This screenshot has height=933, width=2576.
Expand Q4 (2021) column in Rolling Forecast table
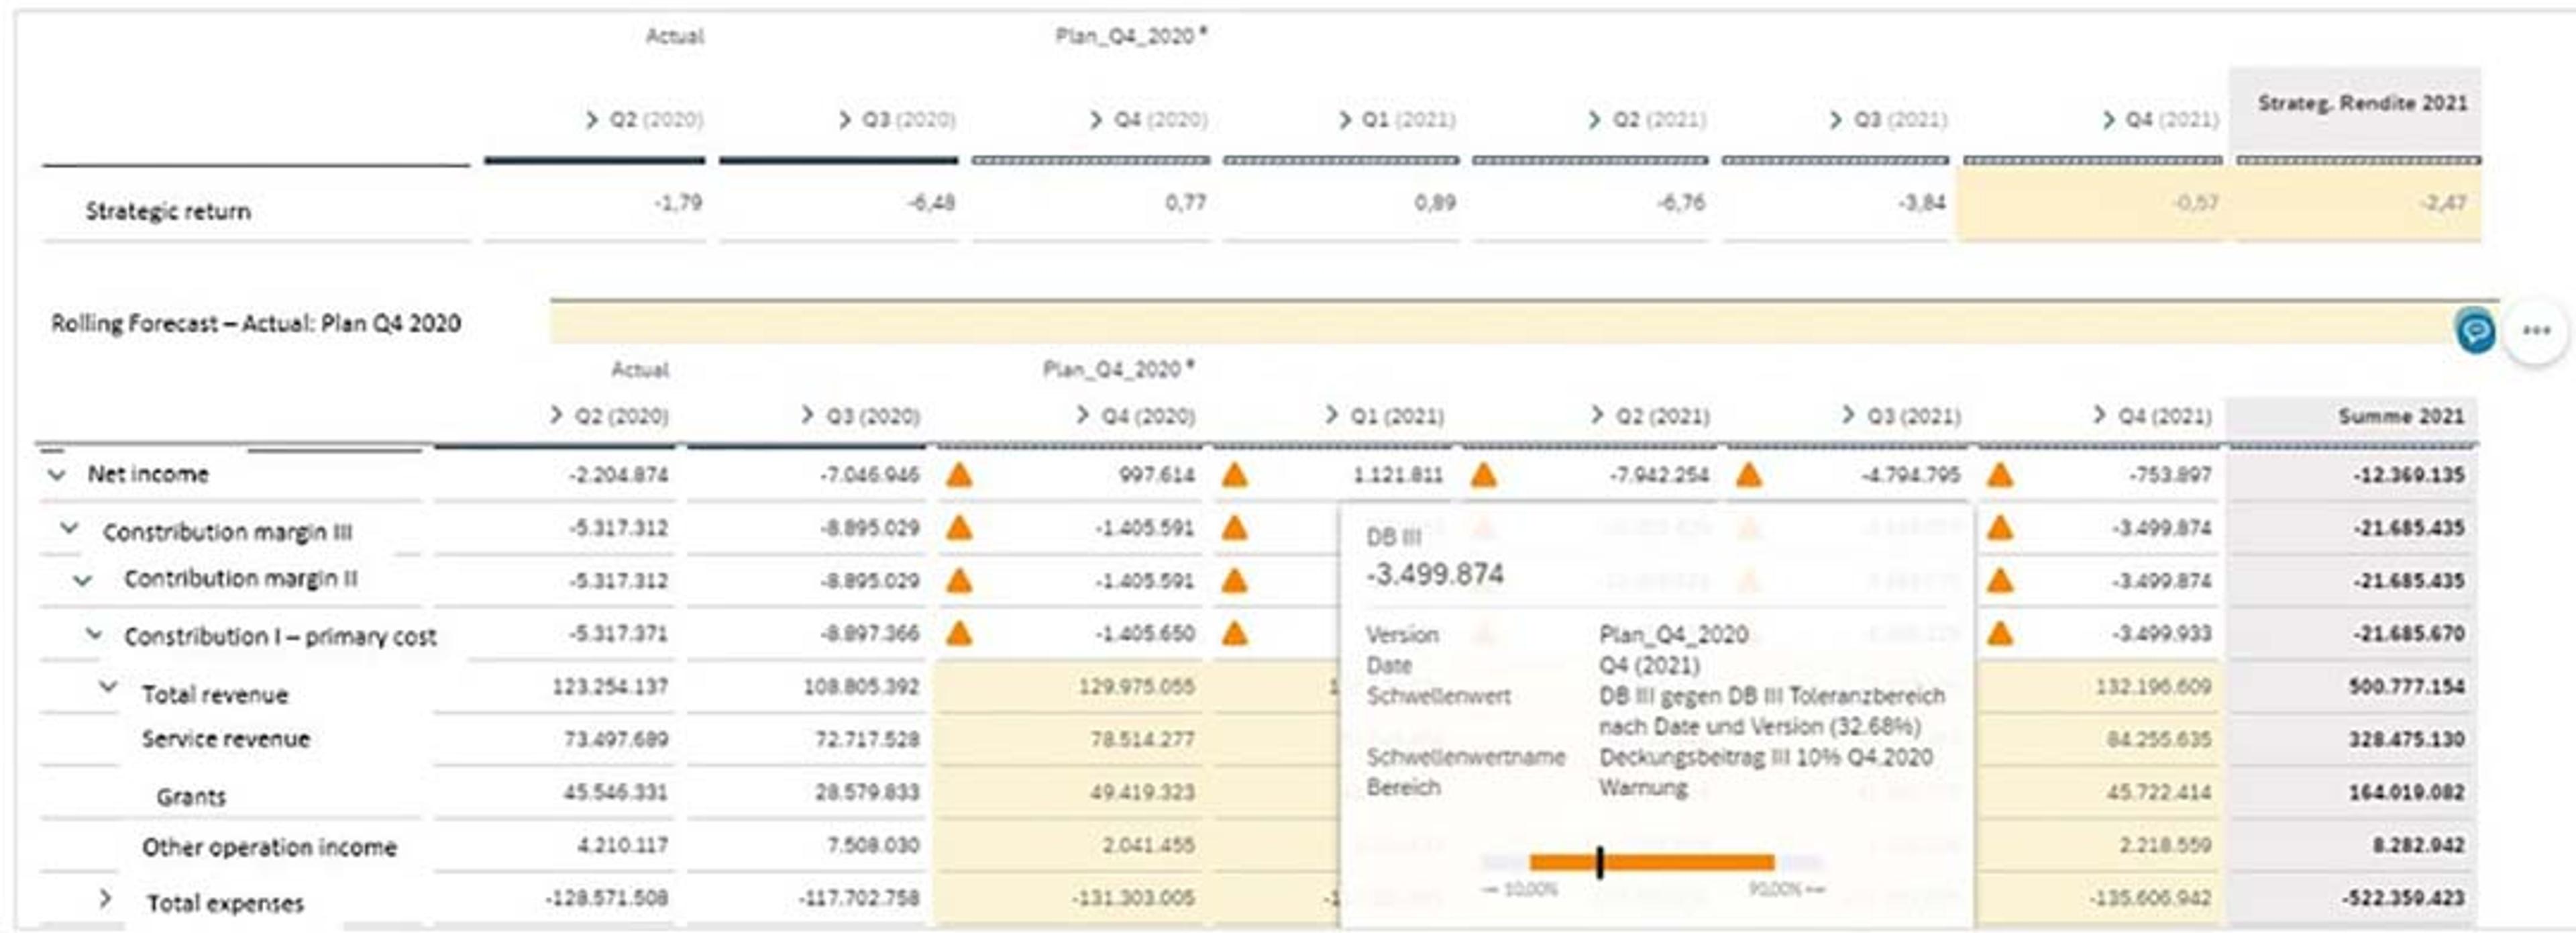(x=2100, y=414)
